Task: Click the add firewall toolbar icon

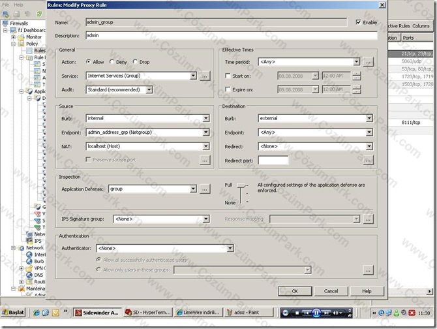Action: coord(5,14)
